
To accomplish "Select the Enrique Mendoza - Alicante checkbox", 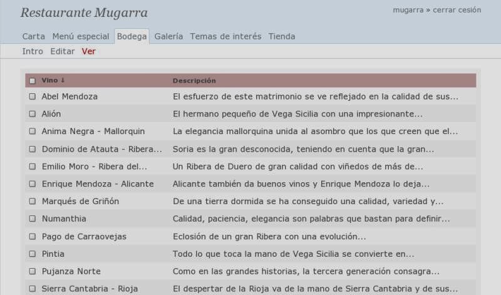I will (x=33, y=184).
